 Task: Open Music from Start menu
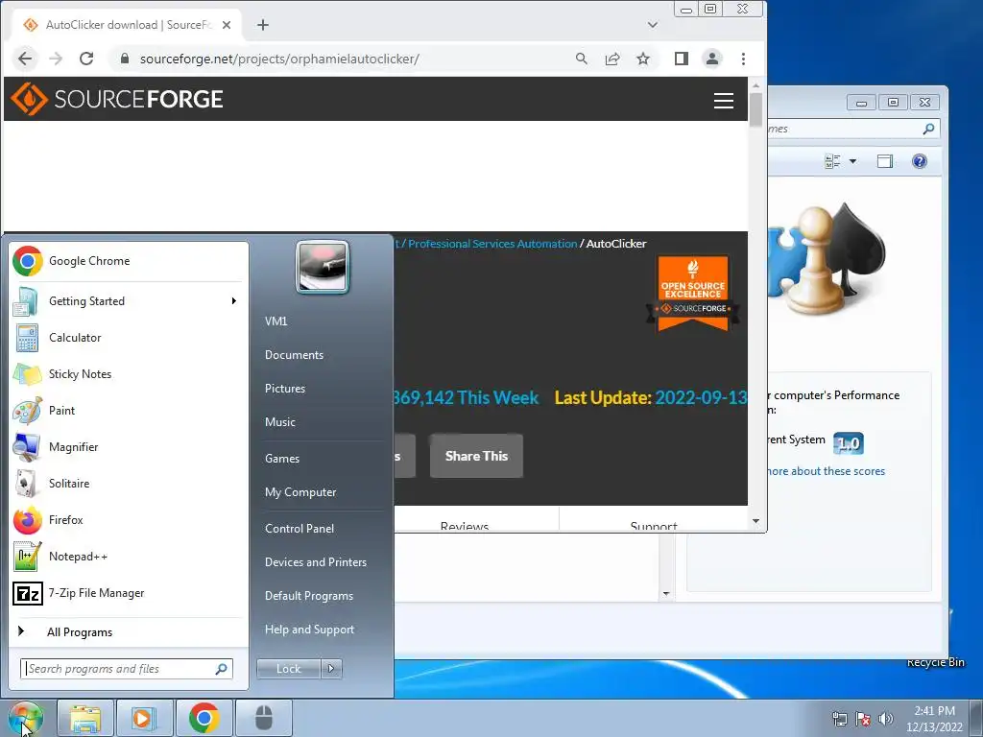pyautogui.click(x=279, y=422)
